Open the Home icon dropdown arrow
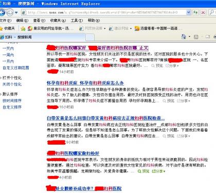 pos(189,37)
